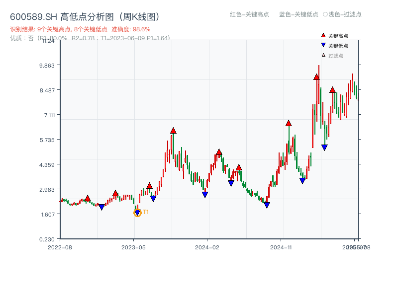Select the blue key-low marker near 2.1 before 2024-11
The image size is (398, 298).
(x=267, y=205)
